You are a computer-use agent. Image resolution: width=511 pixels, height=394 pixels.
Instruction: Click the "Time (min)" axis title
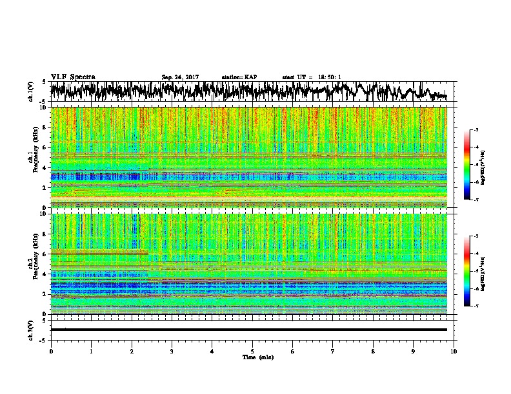(x=258, y=357)
